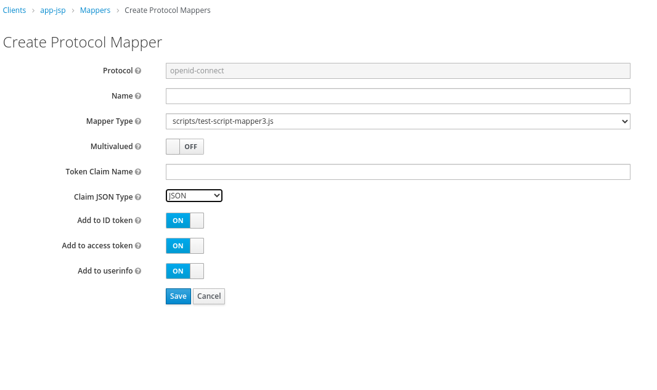Click the Claim JSON Type help icon
This screenshot has width=657, height=390.
point(139,197)
